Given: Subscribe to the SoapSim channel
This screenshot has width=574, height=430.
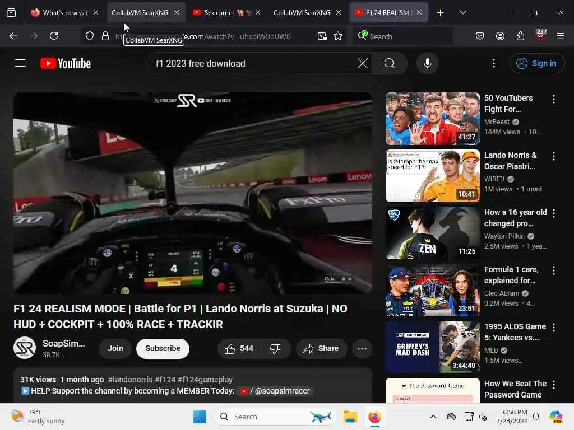Looking at the screenshot, I should (x=163, y=348).
